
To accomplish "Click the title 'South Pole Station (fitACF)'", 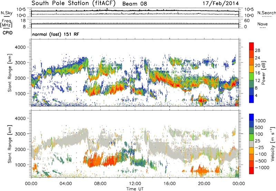I will (x=73, y=3).
